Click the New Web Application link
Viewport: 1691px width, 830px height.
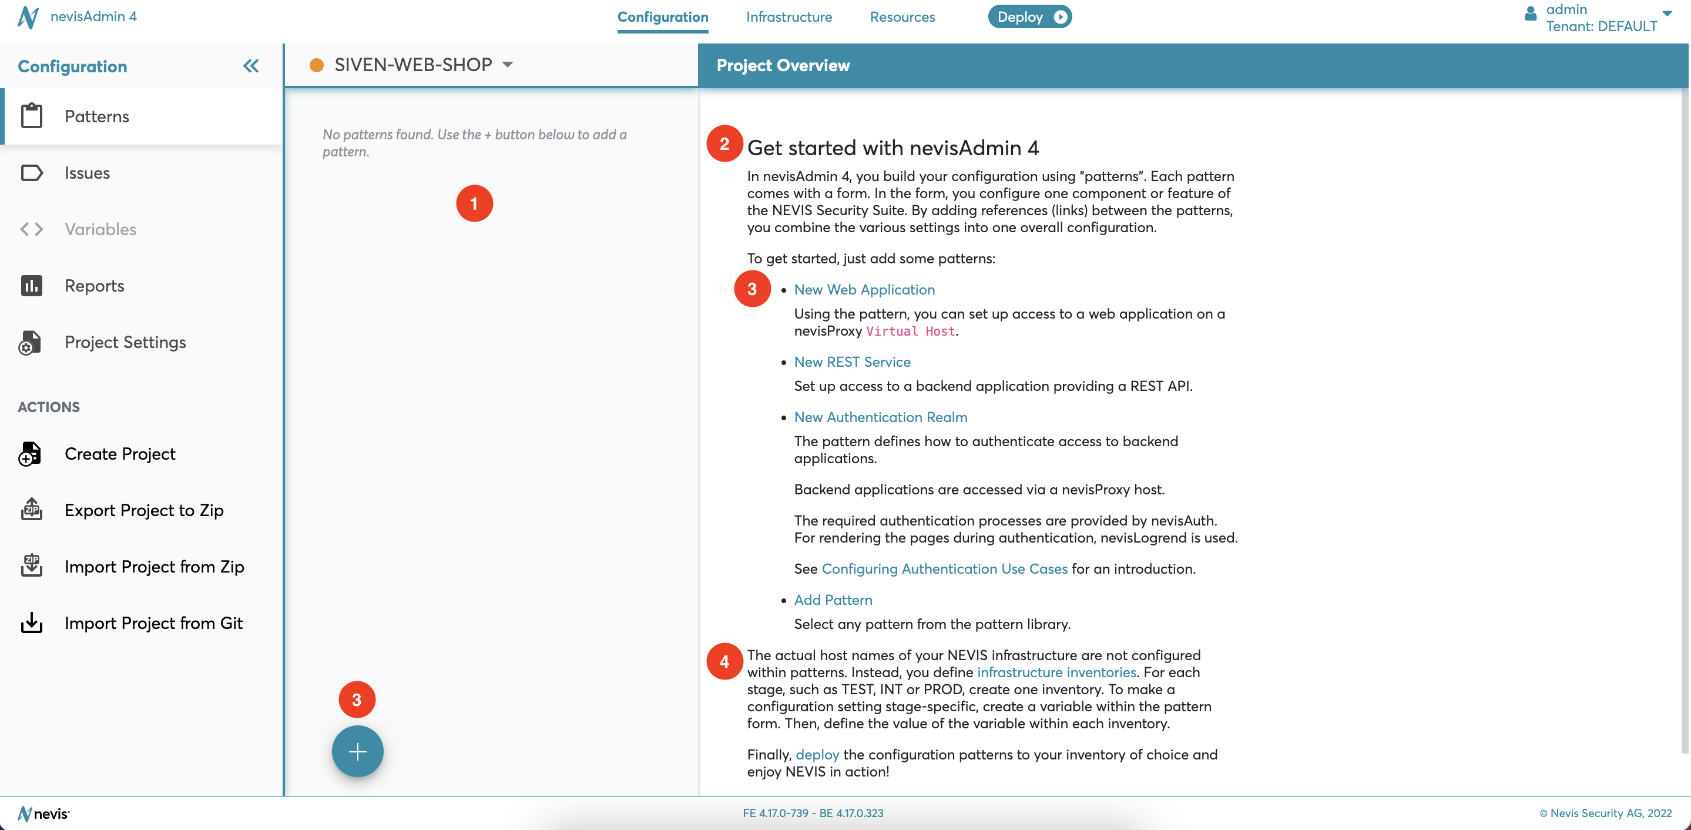click(x=863, y=288)
